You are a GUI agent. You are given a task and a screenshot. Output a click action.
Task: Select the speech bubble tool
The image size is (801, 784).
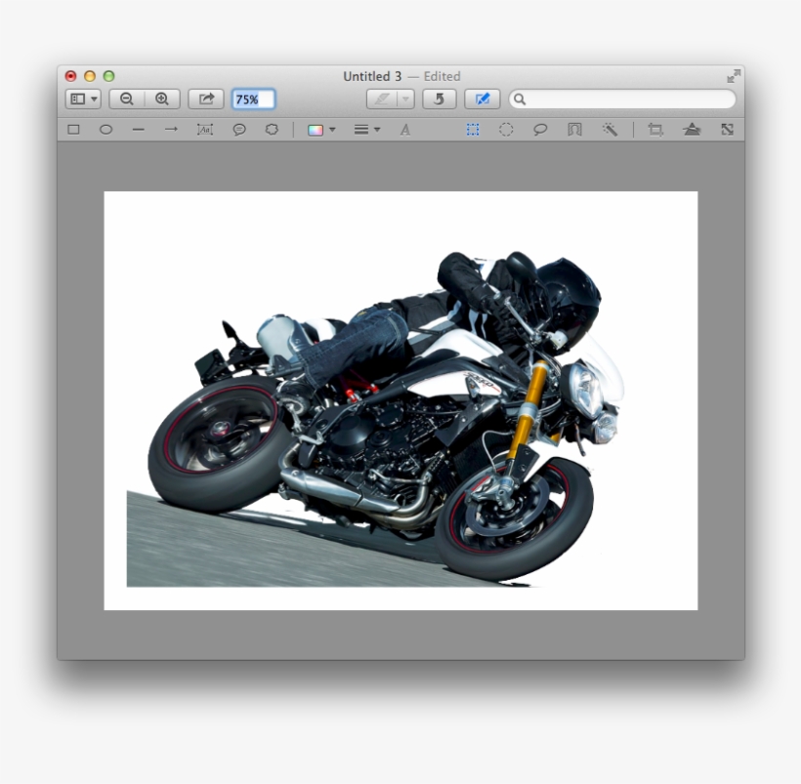(x=240, y=128)
